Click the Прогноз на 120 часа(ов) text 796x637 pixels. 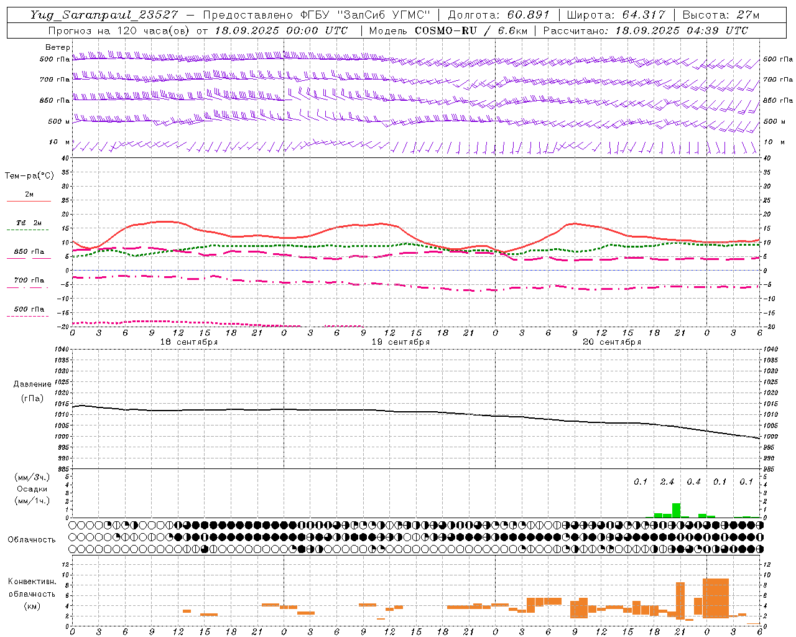[x=120, y=30]
